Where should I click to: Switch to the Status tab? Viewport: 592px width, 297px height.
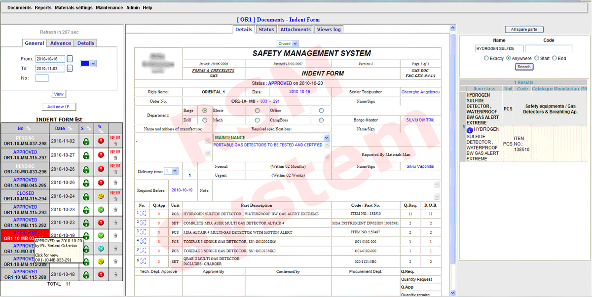click(x=266, y=30)
